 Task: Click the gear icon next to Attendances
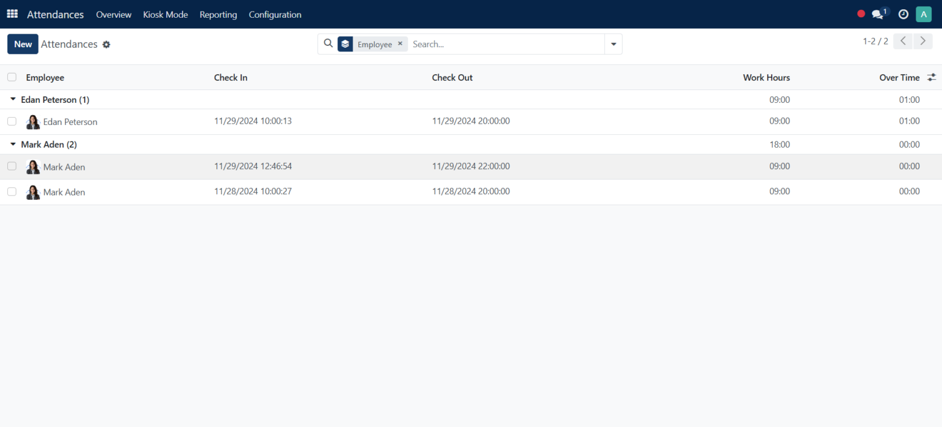click(x=107, y=44)
